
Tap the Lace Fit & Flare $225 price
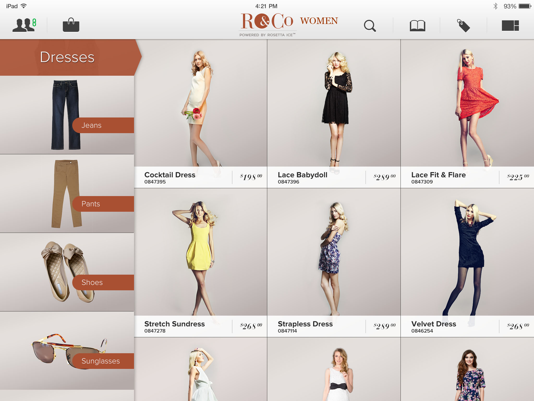[517, 177]
